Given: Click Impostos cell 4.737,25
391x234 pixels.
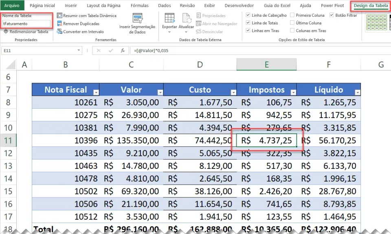Looking at the screenshot, I should click(x=266, y=140).
